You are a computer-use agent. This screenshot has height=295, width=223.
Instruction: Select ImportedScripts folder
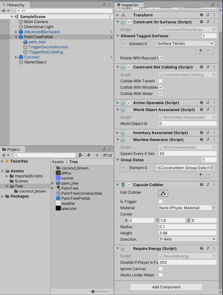[29, 176]
